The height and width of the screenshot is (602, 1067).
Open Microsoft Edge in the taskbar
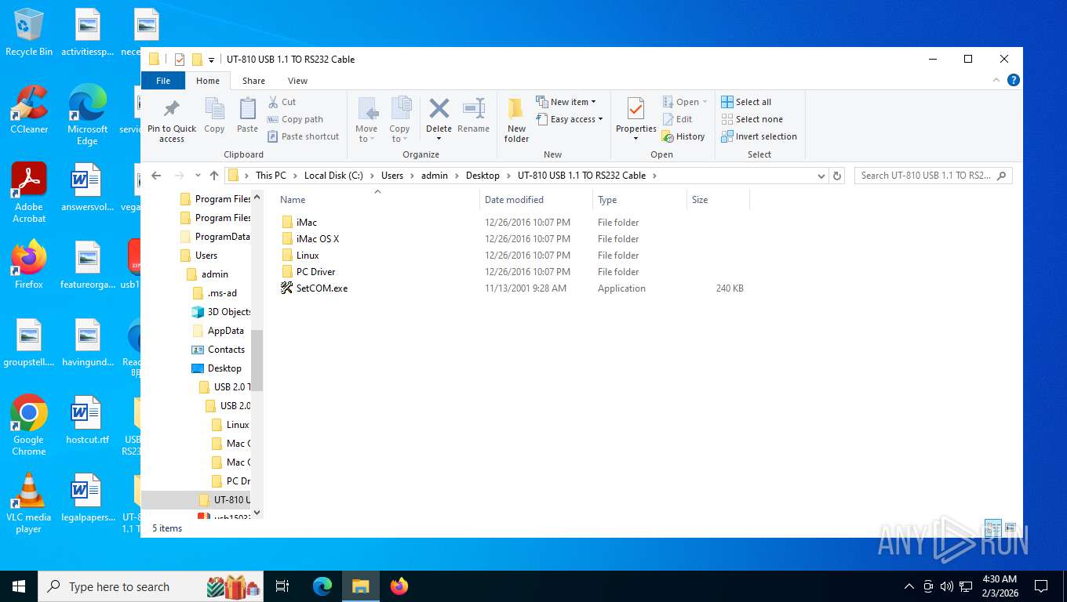coord(322,586)
